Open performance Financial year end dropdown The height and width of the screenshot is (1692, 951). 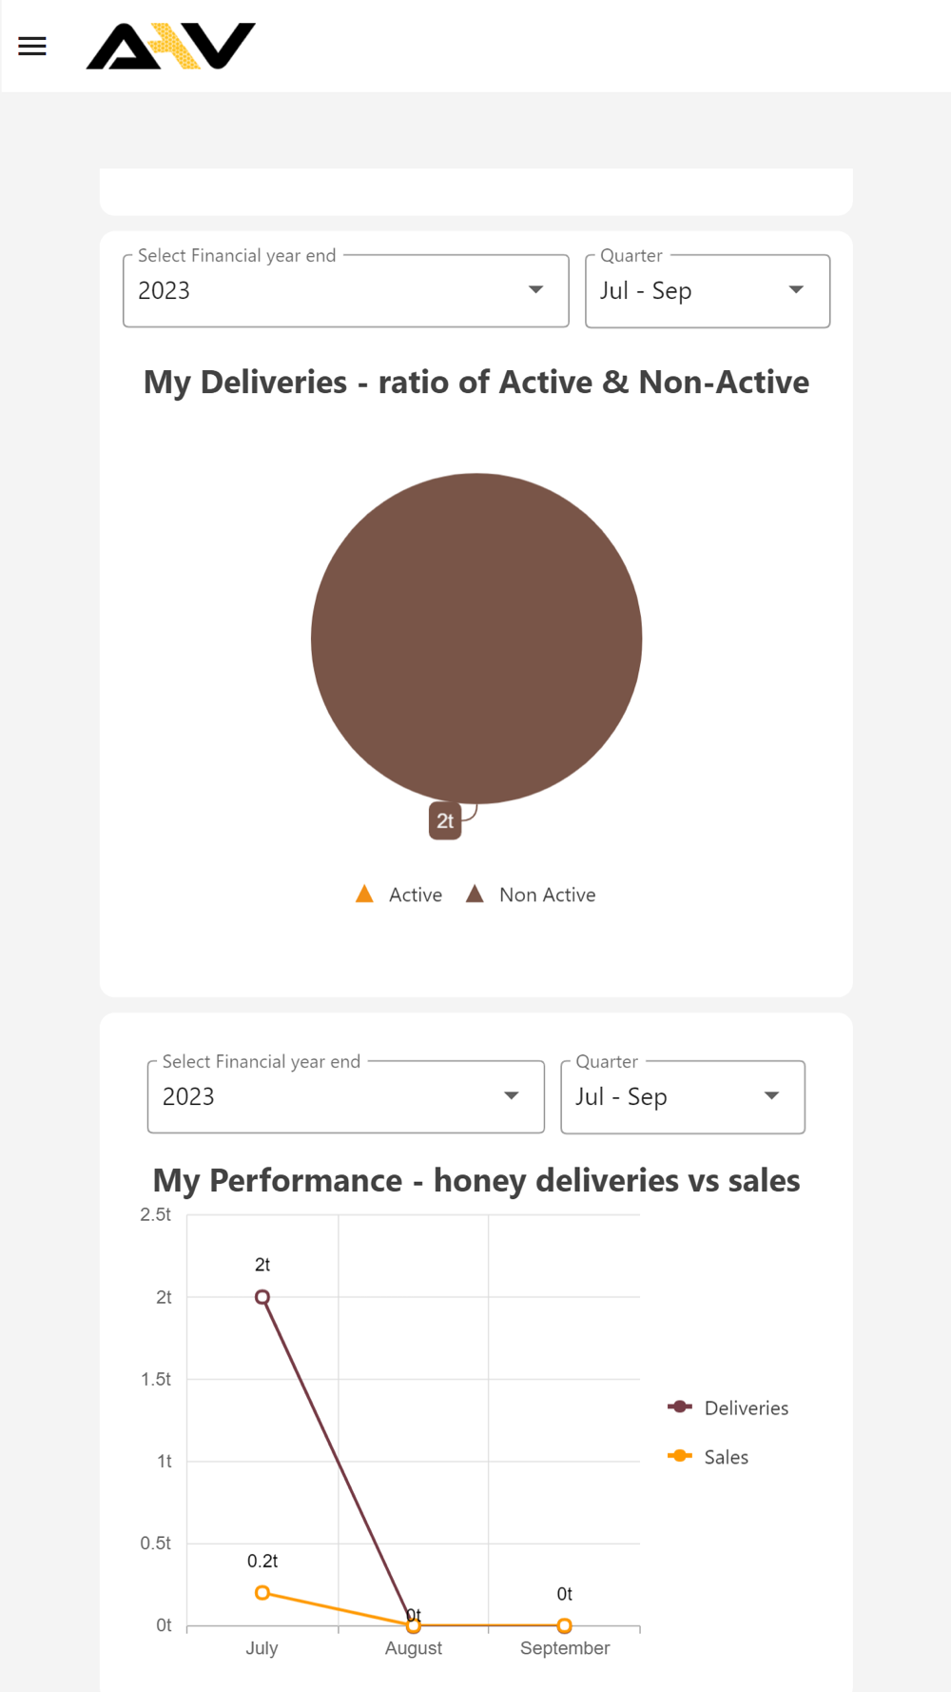[x=346, y=1096]
